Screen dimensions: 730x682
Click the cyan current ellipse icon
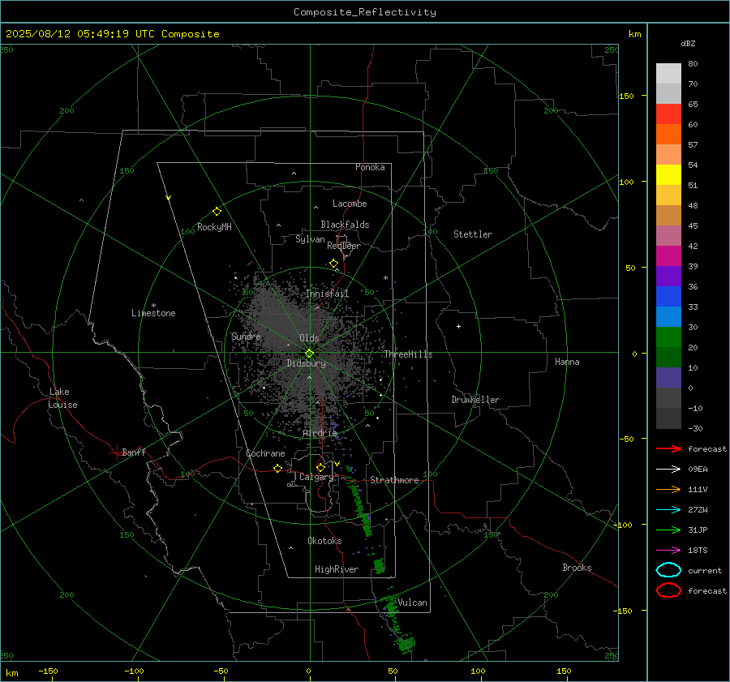pyautogui.click(x=668, y=570)
